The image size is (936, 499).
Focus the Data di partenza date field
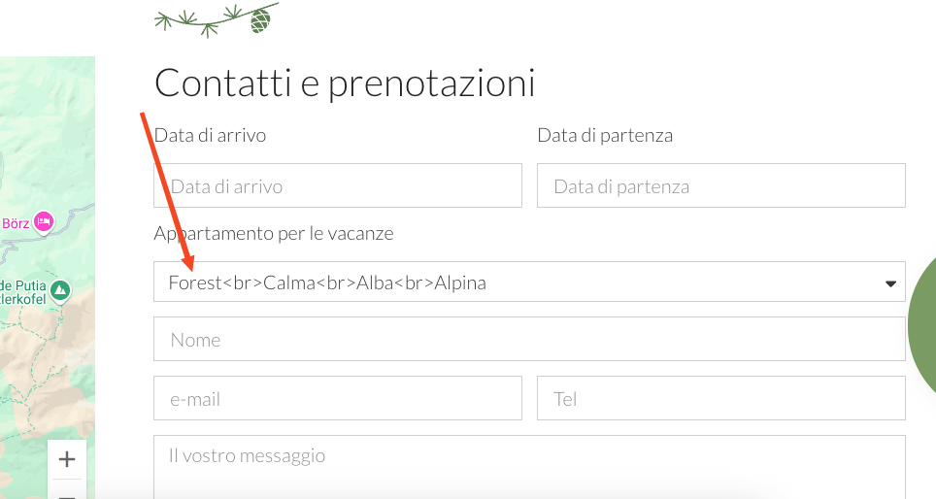pos(721,185)
